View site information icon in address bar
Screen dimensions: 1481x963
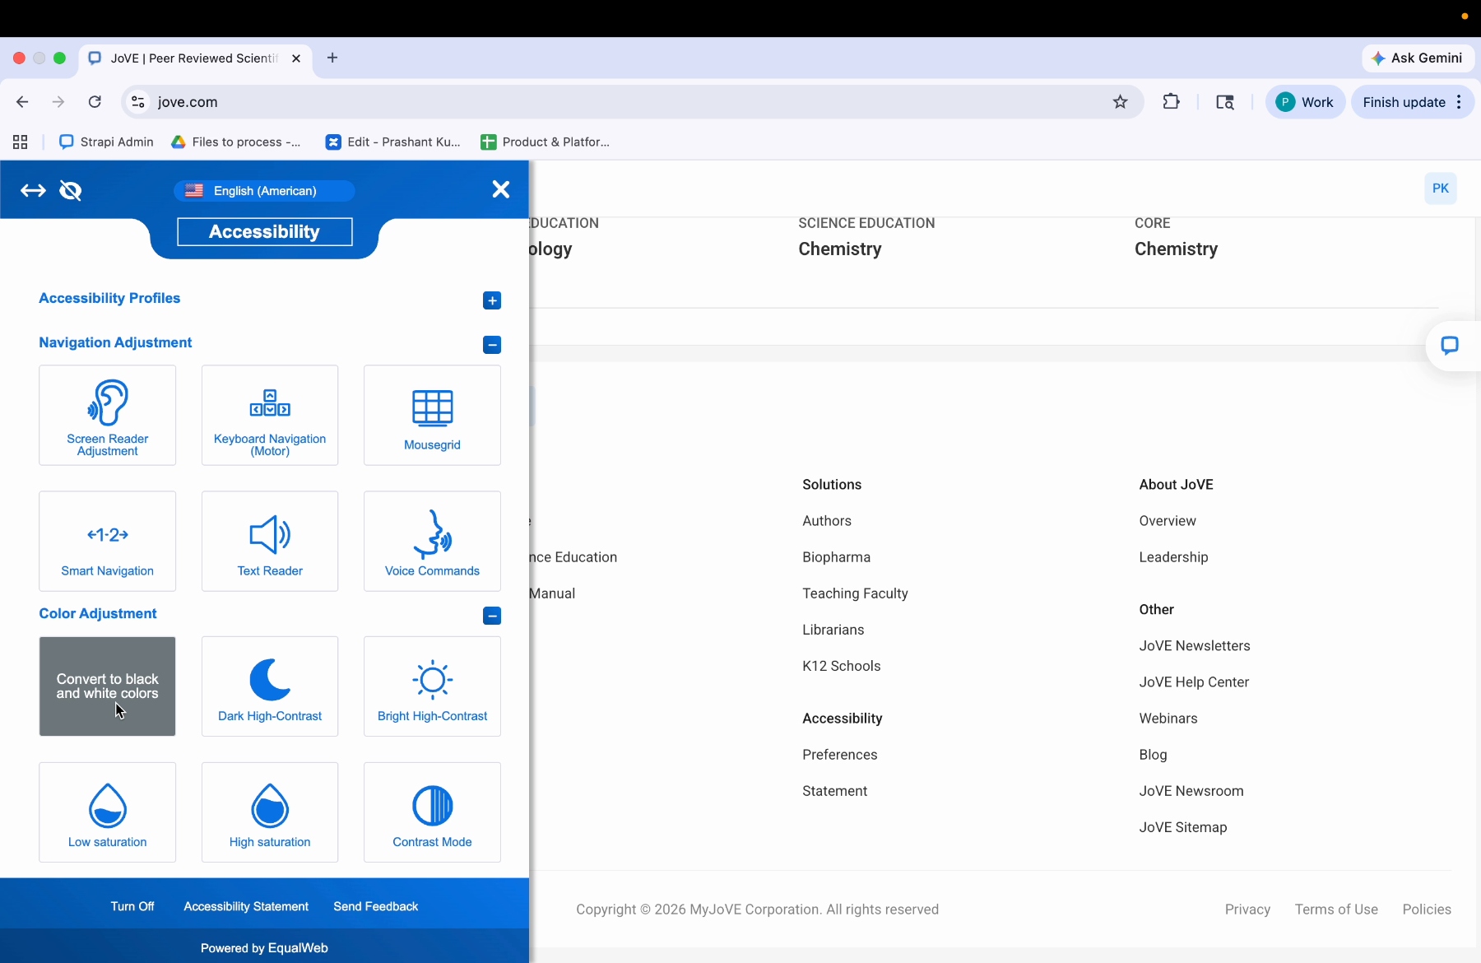coord(138,102)
